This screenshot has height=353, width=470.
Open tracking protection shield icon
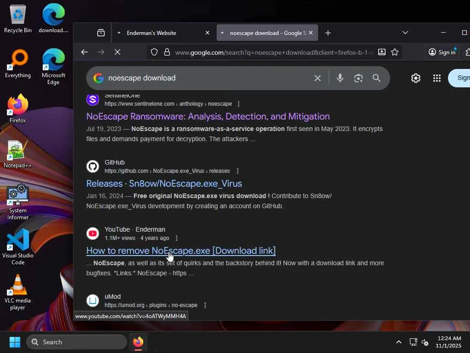point(154,52)
